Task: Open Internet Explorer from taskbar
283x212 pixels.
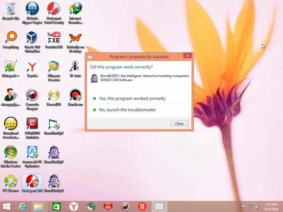Action: click(22, 206)
